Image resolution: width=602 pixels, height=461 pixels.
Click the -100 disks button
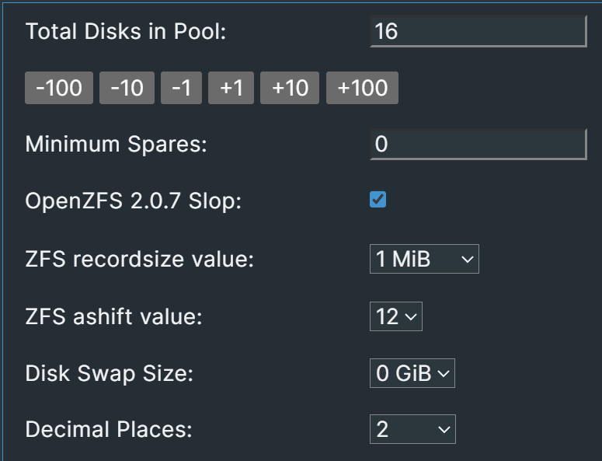tap(59, 89)
